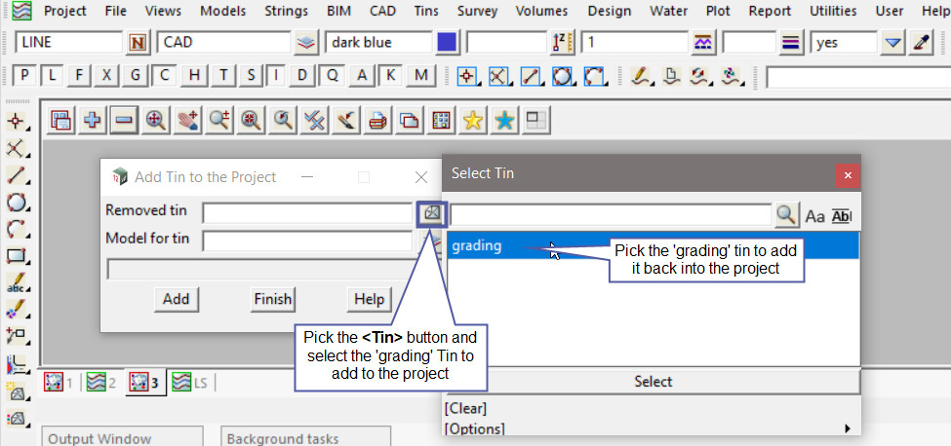Select the 'grading' tin in the list
Screen dimensions: 951x446
pos(653,246)
